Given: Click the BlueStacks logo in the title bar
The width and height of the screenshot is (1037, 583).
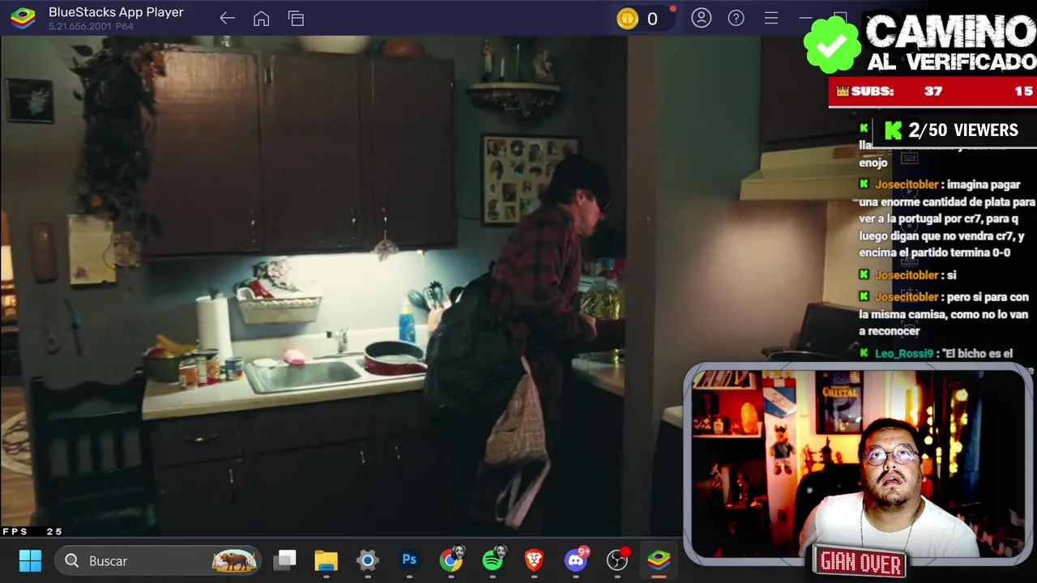Looking at the screenshot, I should point(23,19).
